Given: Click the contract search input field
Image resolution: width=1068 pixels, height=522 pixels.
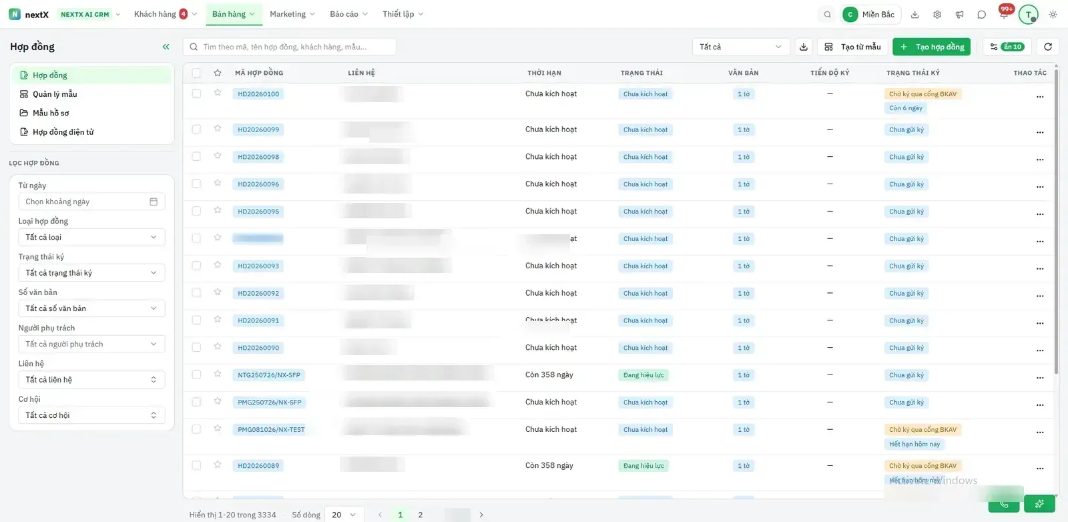Looking at the screenshot, I should 290,47.
